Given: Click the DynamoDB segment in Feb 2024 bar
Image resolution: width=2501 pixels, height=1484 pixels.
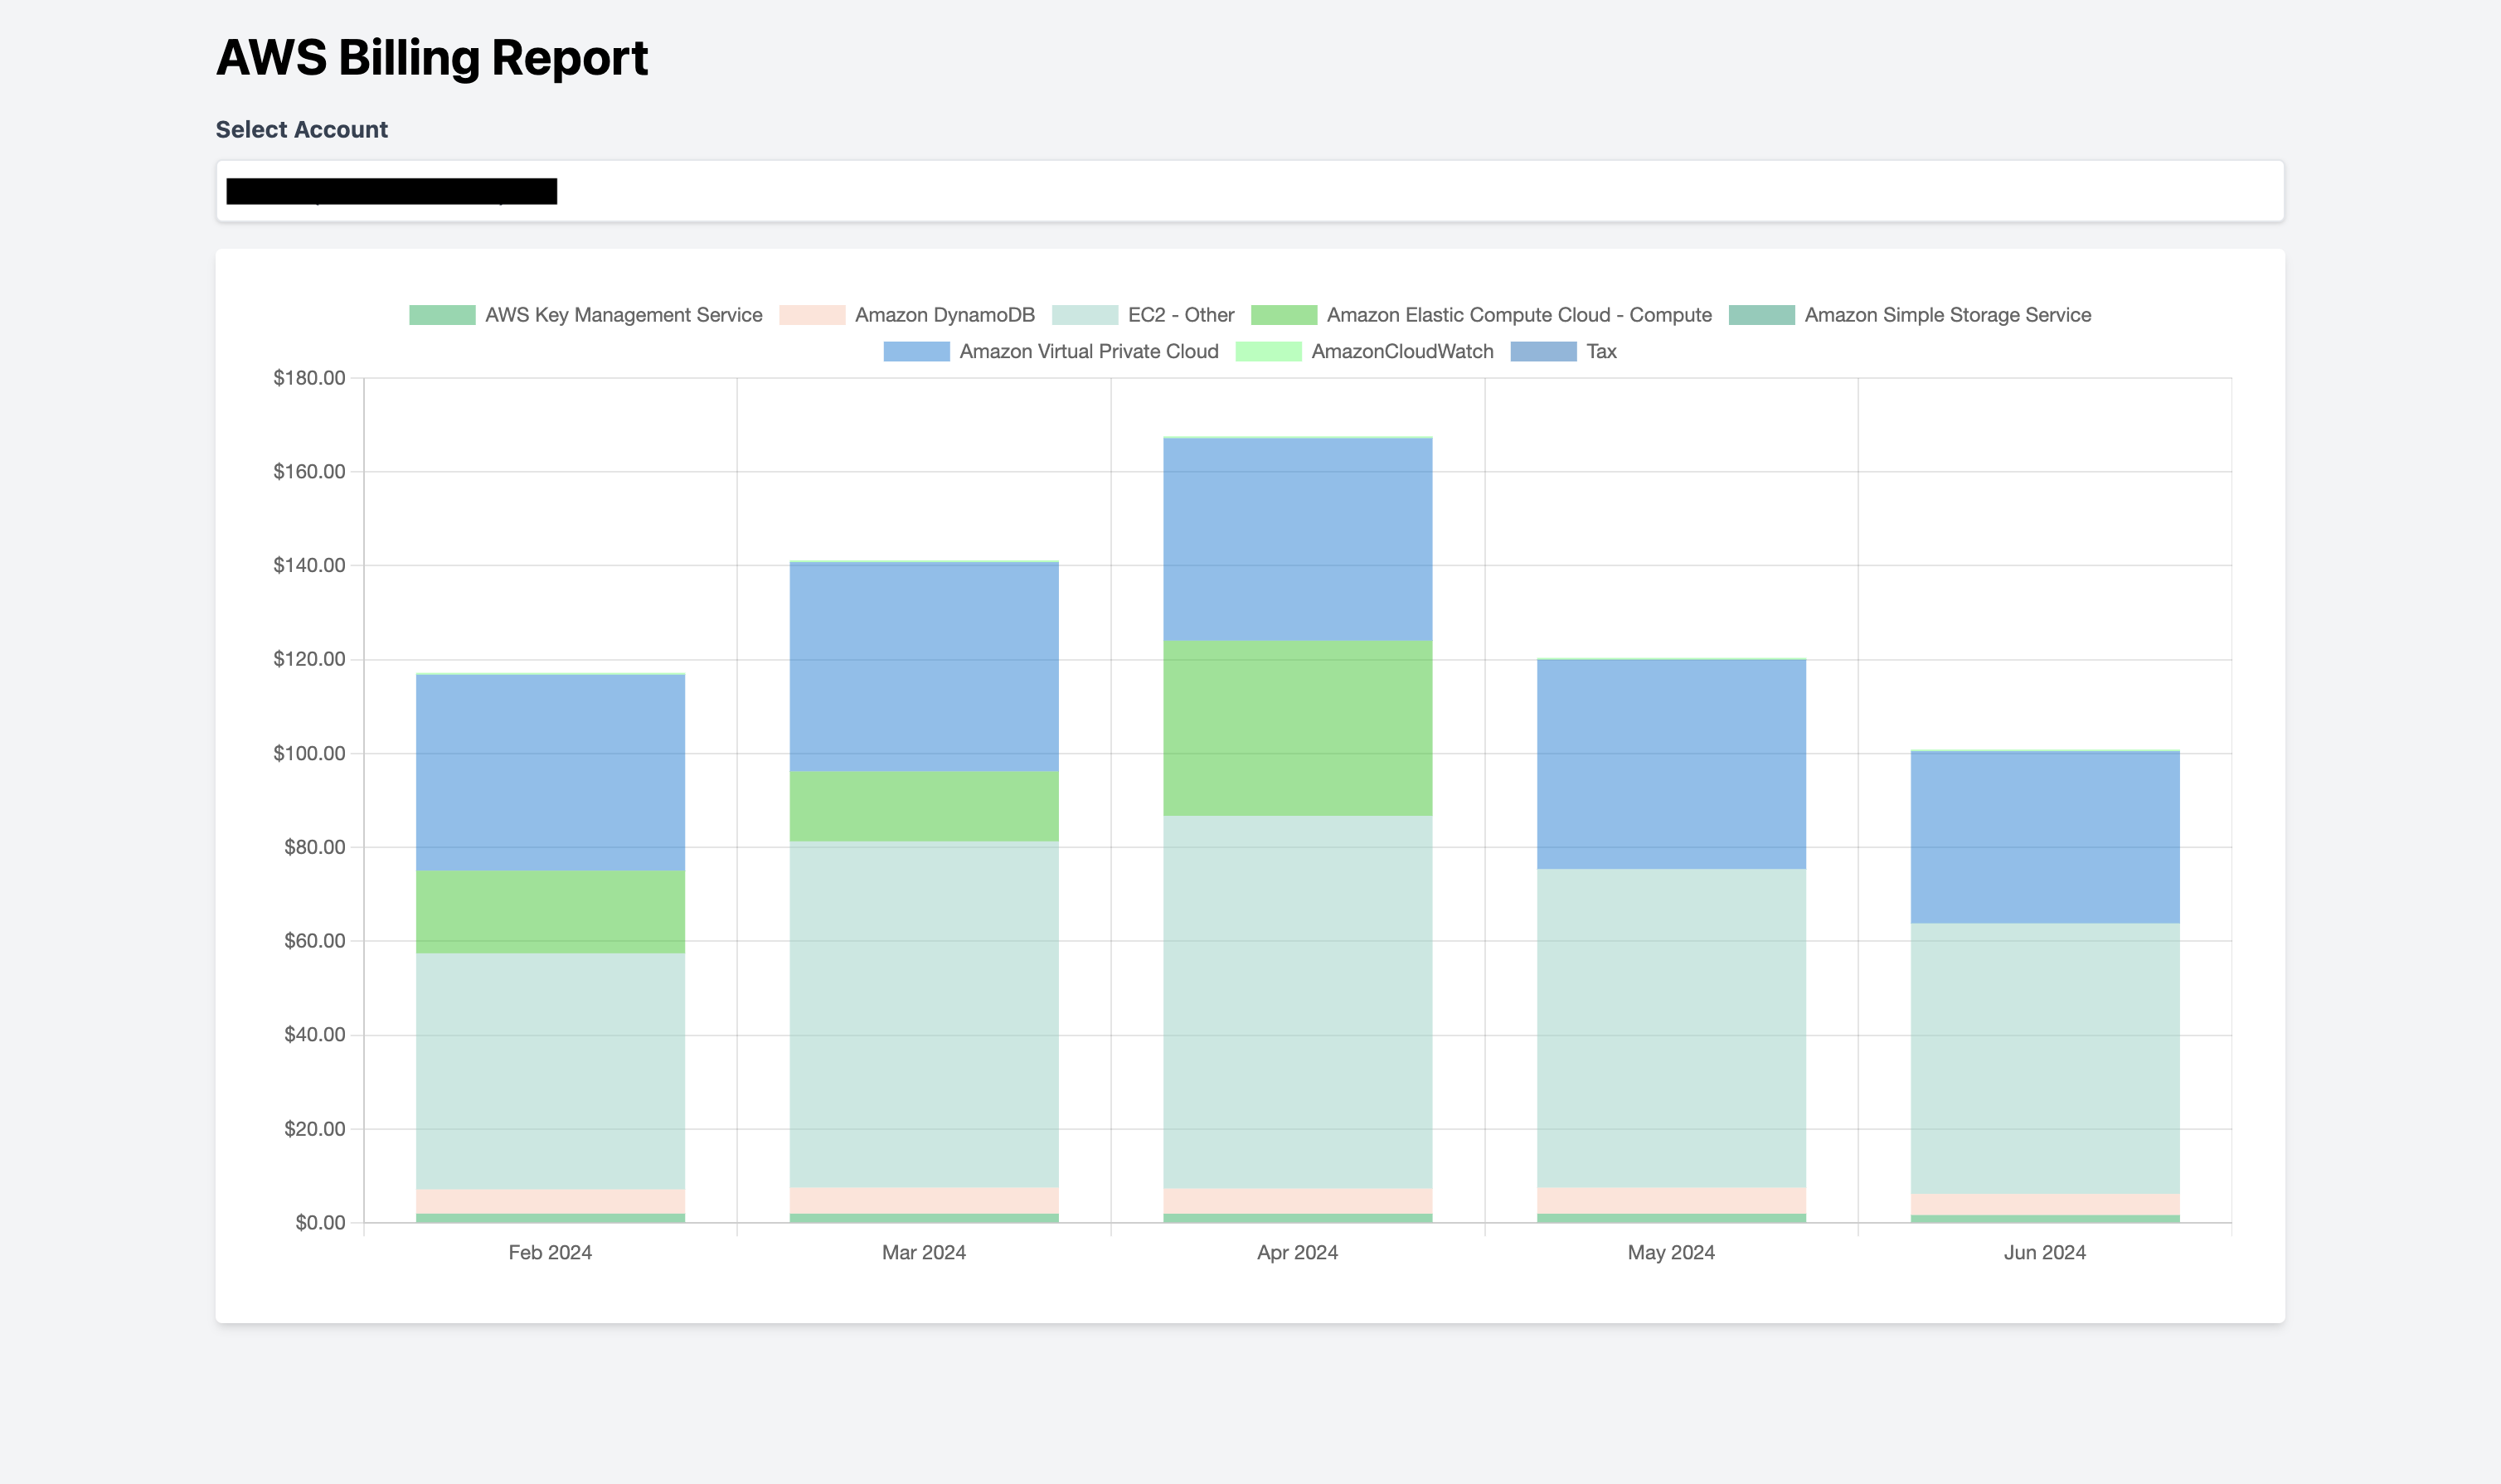Looking at the screenshot, I should pyautogui.click(x=550, y=1200).
